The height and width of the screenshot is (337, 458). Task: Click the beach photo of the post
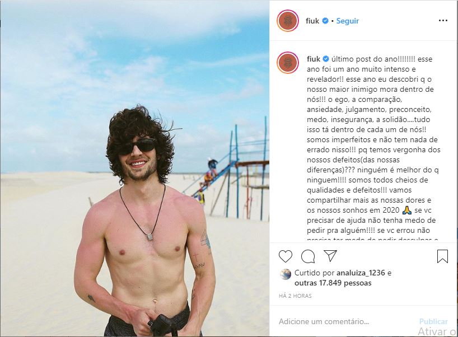tap(134, 168)
